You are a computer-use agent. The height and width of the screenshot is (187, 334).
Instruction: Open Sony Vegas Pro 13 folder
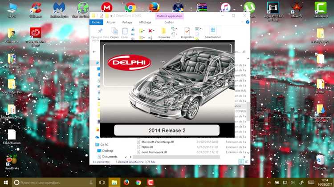12,88
